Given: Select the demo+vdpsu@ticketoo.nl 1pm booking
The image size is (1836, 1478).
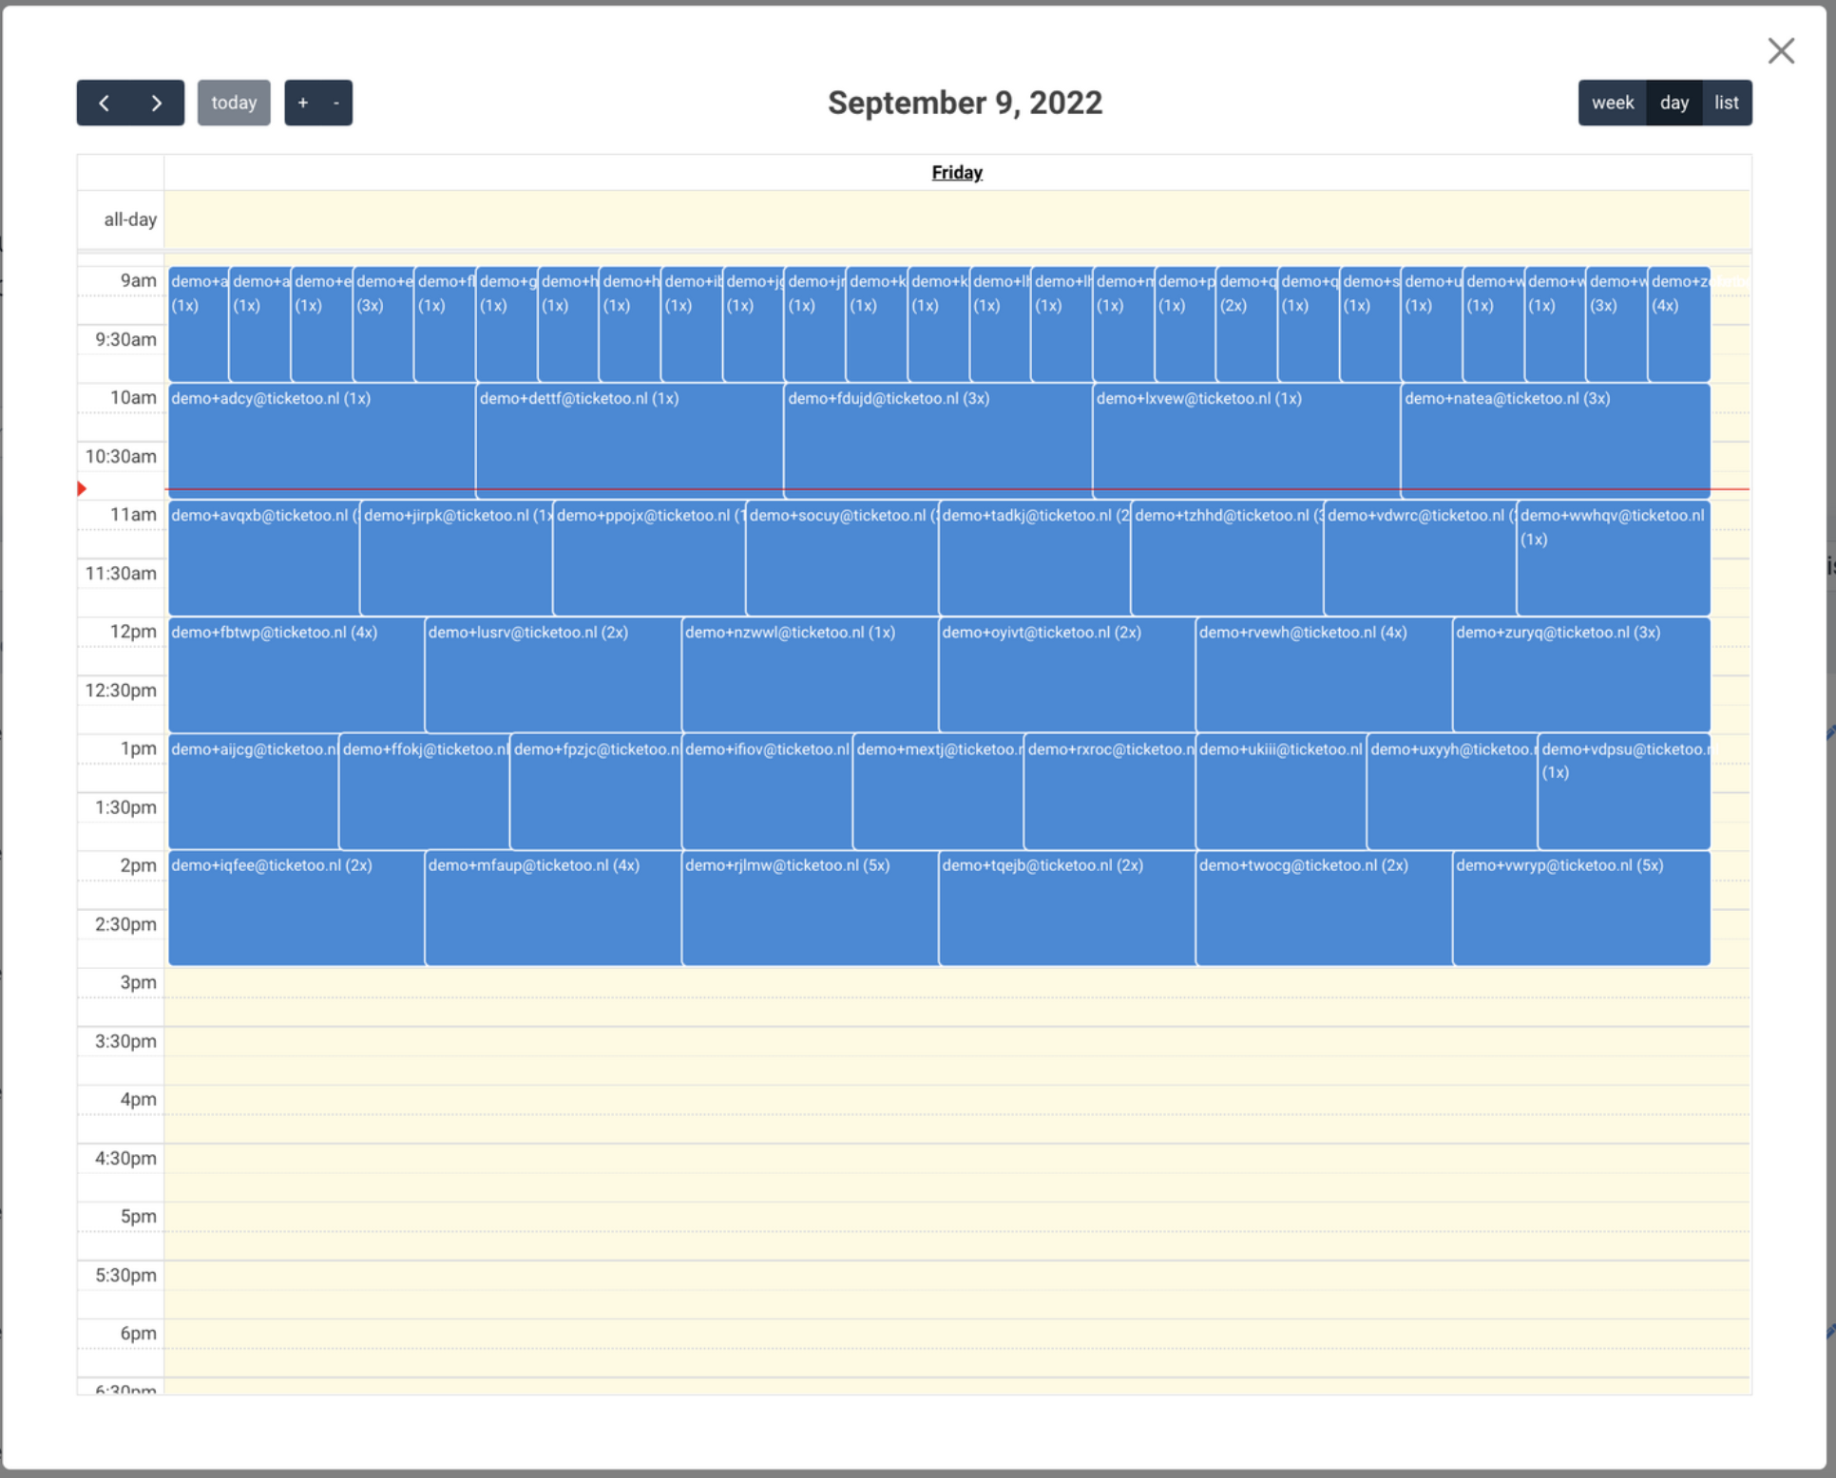Looking at the screenshot, I should 1623,793.
